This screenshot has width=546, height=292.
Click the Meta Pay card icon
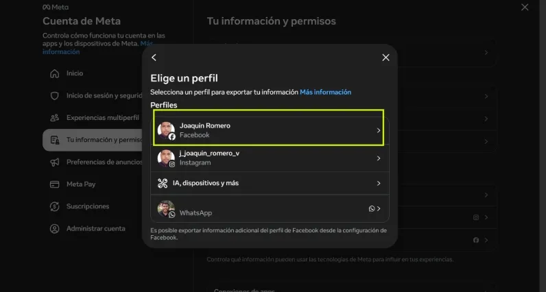[x=54, y=184]
